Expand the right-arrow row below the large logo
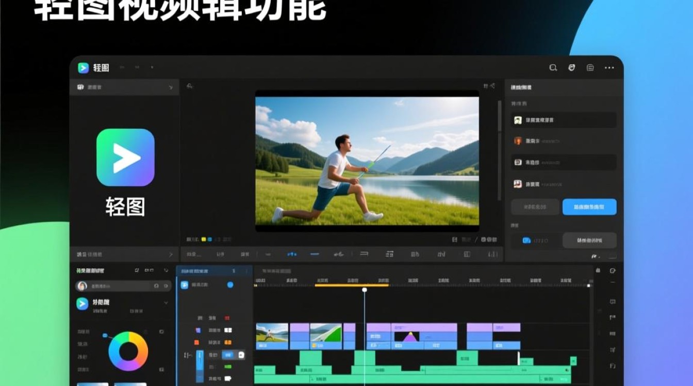693x386 pixels. click(x=124, y=254)
